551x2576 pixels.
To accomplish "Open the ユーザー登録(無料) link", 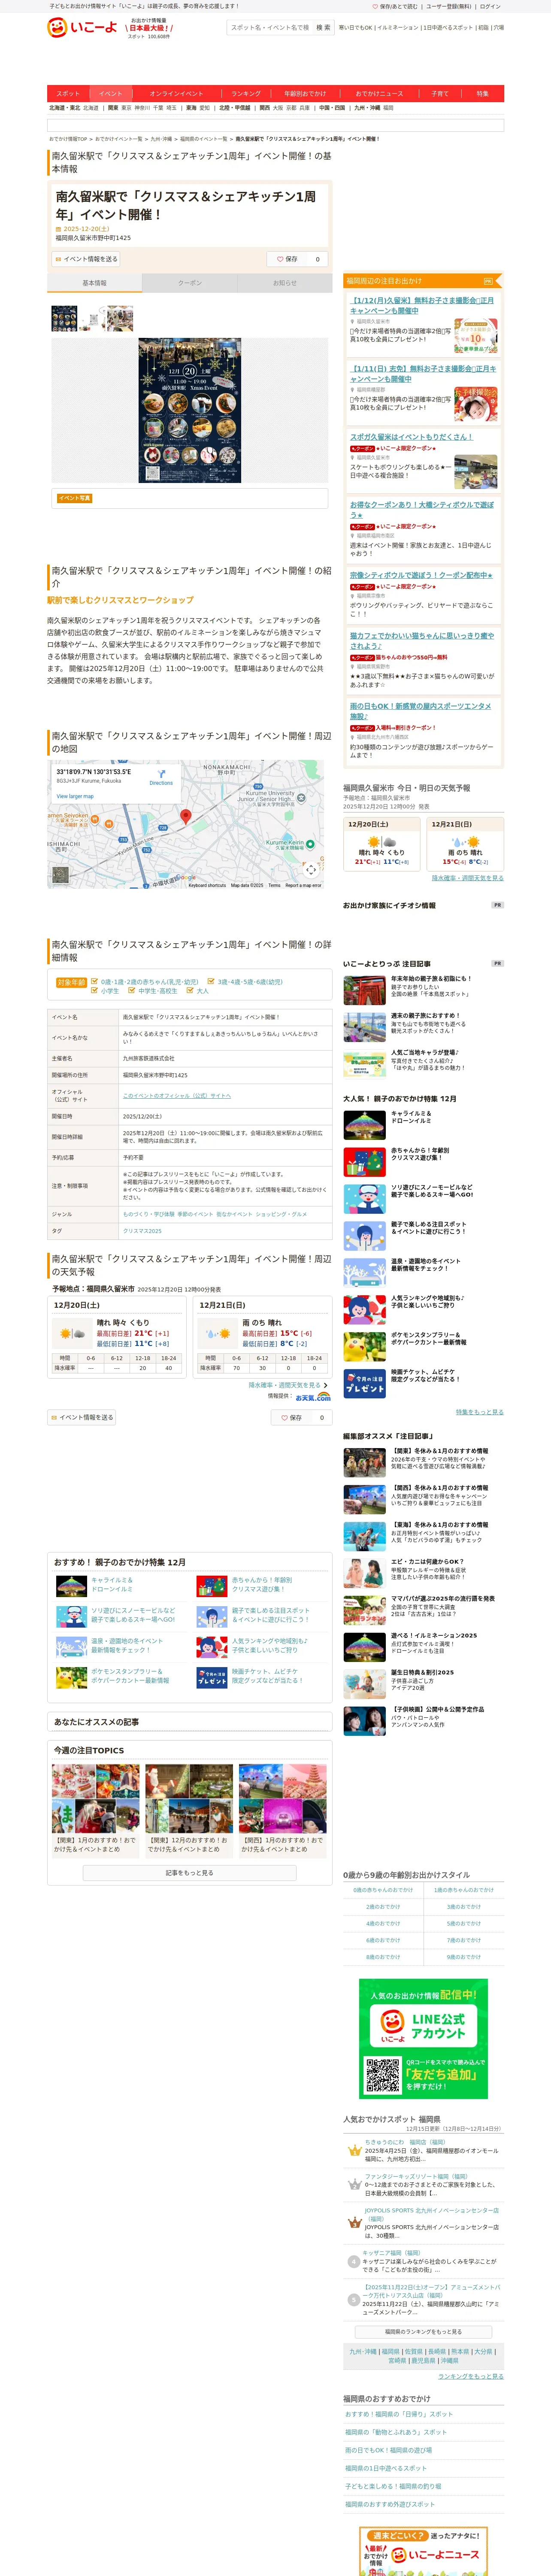I will 448,6.
